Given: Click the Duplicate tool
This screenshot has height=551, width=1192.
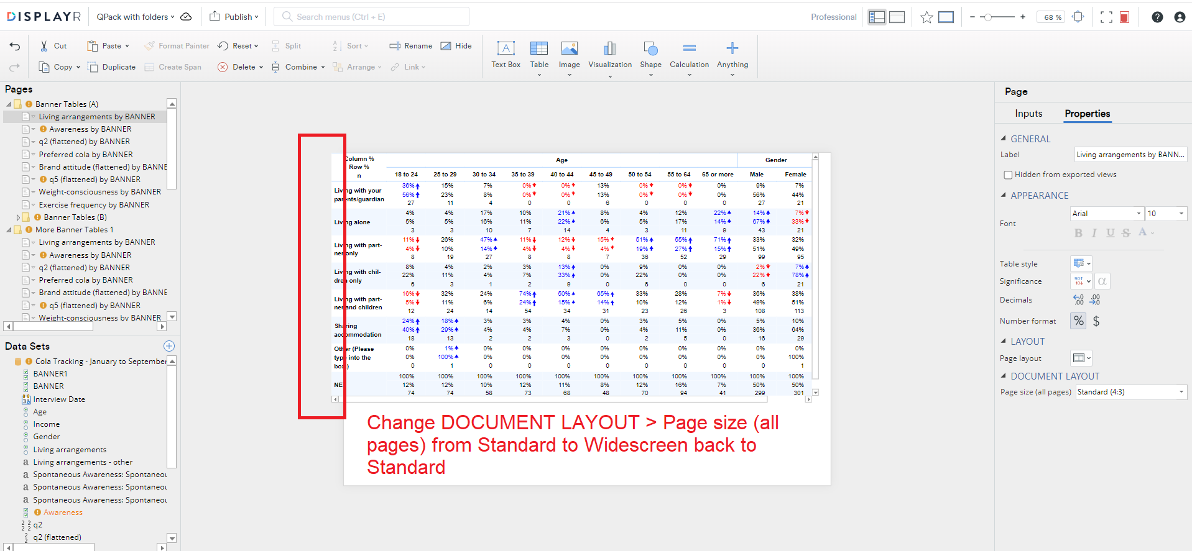Looking at the screenshot, I should coord(112,67).
